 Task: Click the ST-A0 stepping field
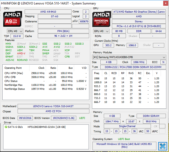tap(54, 17)
